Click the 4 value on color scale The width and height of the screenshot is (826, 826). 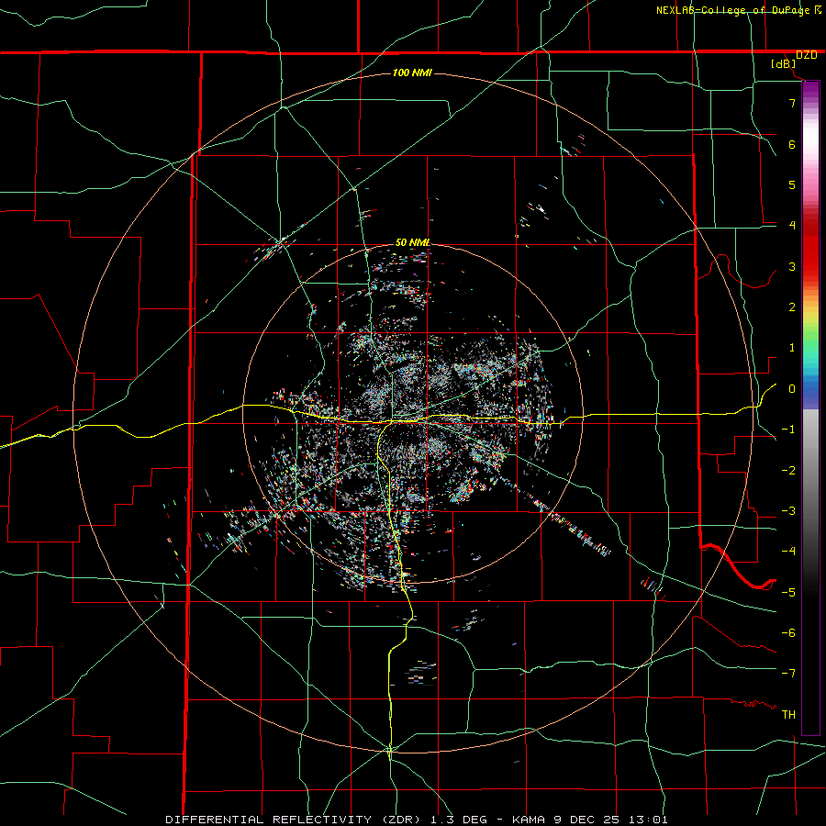(792, 226)
